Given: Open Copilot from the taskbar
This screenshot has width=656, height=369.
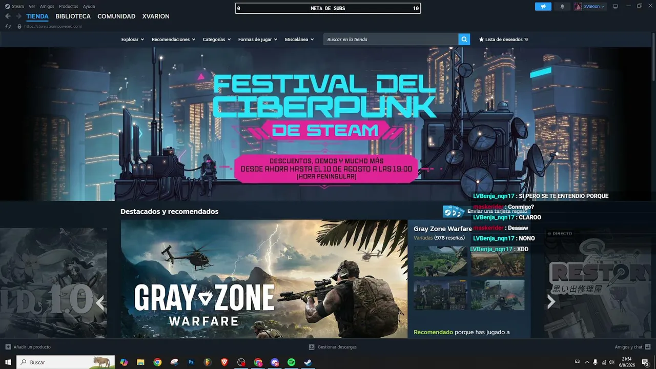Looking at the screenshot, I should pyautogui.click(x=124, y=362).
